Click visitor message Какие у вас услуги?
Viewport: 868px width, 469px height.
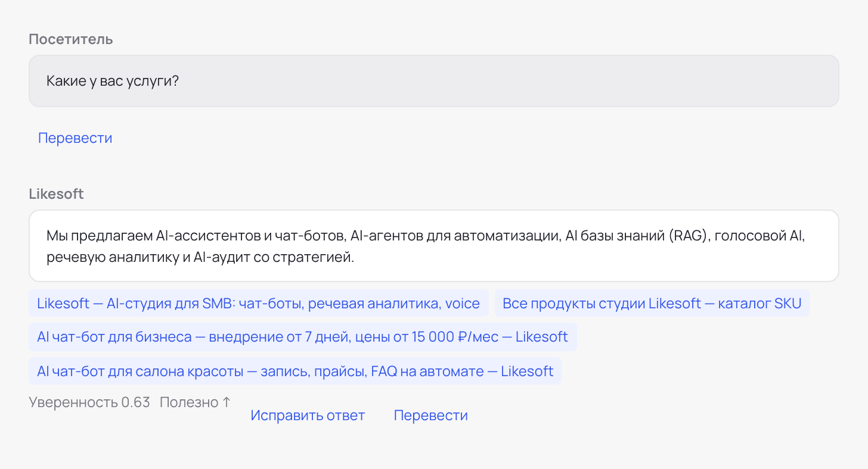tap(434, 81)
